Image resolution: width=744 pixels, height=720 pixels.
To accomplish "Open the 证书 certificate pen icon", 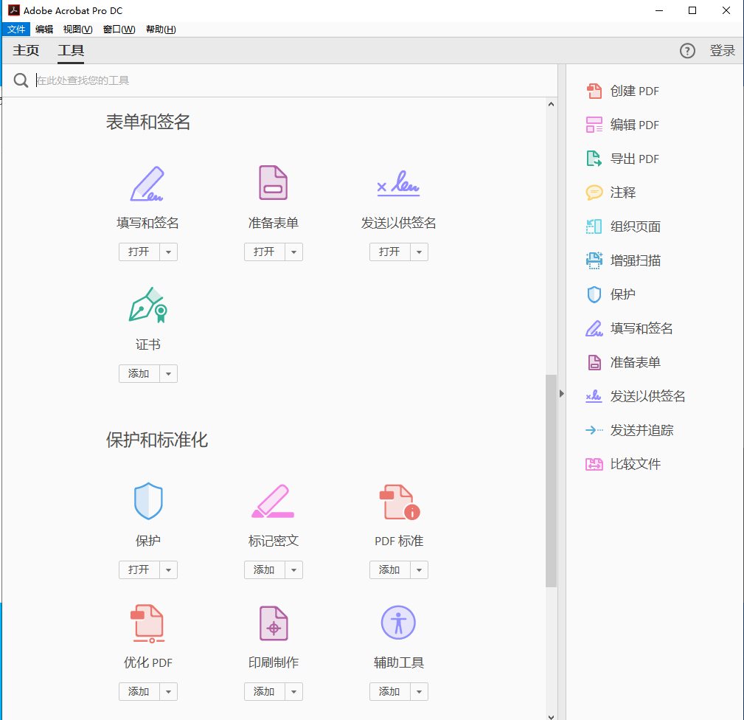I will (148, 305).
